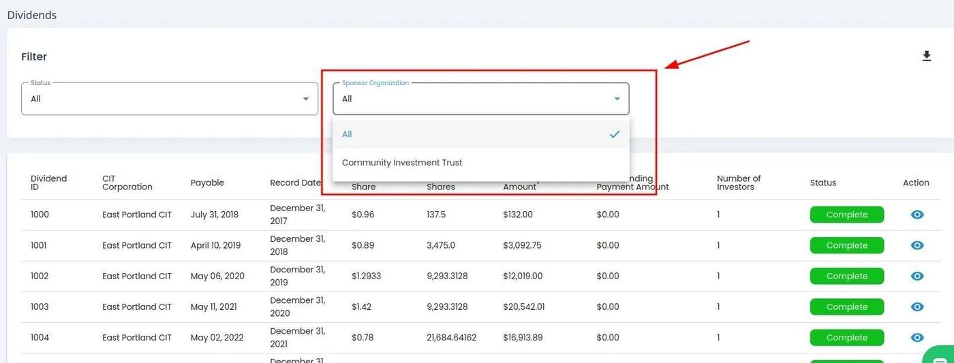Open the Status filter dropdown
Screen dimensions: 954x363
[169, 99]
